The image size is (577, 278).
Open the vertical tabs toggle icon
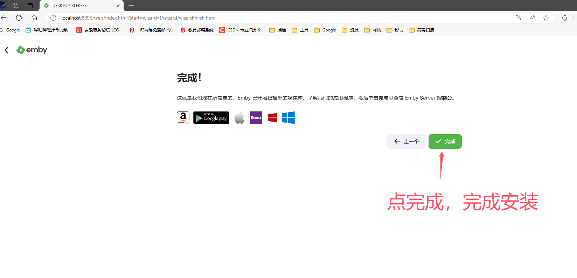coord(30,6)
